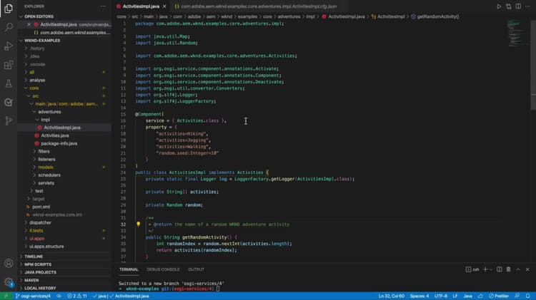Split the terminal panel
The width and height of the screenshot is (536, 300).
pos(499,269)
